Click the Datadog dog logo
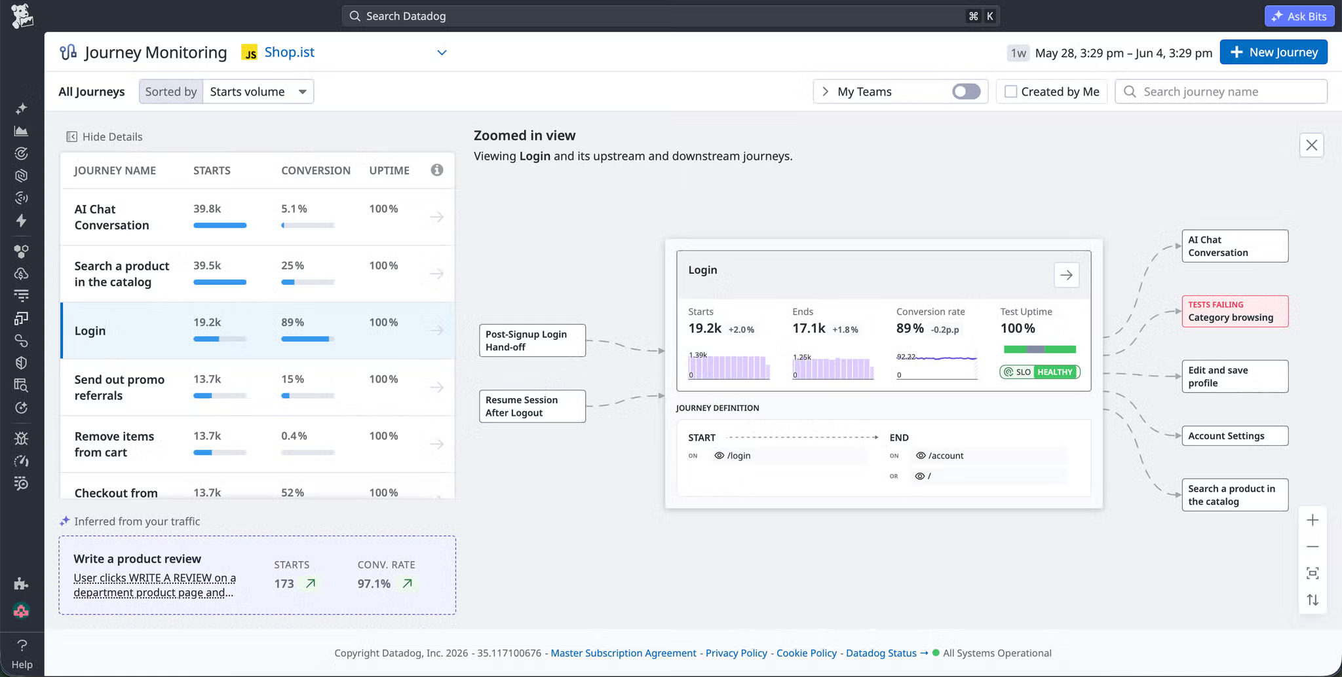This screenshot has height=677, width=1342. coord(22,16)
